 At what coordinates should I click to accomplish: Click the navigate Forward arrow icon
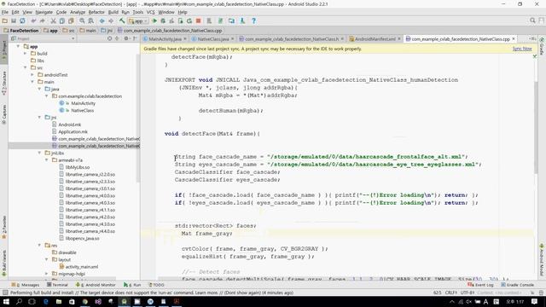[x=111, y=20]
